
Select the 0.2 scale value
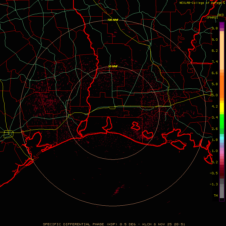(x=215, y=162)
